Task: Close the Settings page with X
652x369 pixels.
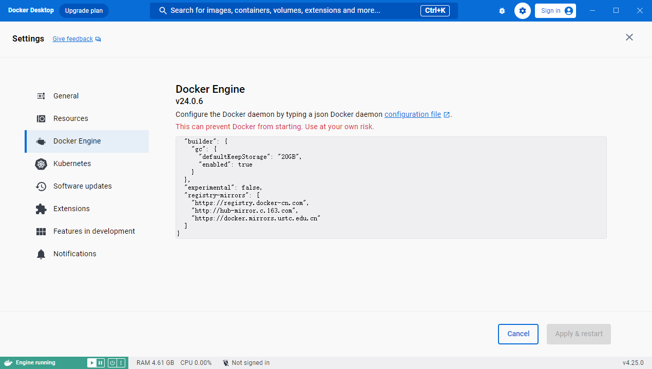Action: click(x=629, y=37)
